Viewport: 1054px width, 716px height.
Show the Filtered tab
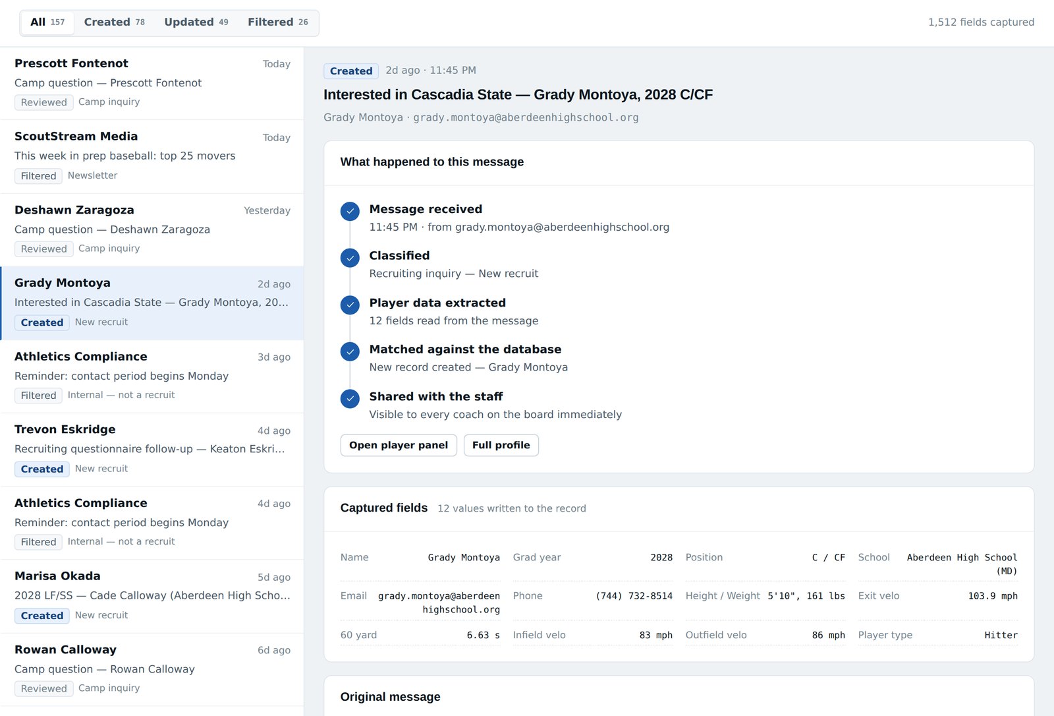278,22
